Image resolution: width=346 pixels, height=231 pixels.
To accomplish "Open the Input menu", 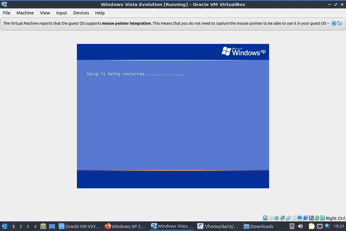I will tap(61, 13).
